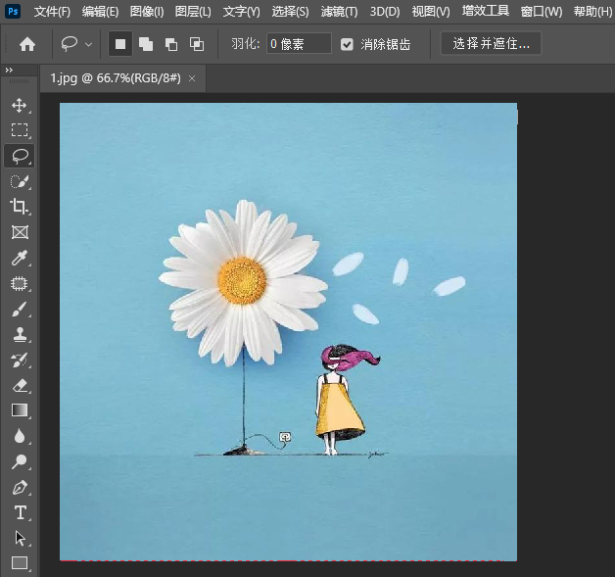Open the 图层(L) menu
This screenshot has width=615, height=577.
[x=193, y=12]
